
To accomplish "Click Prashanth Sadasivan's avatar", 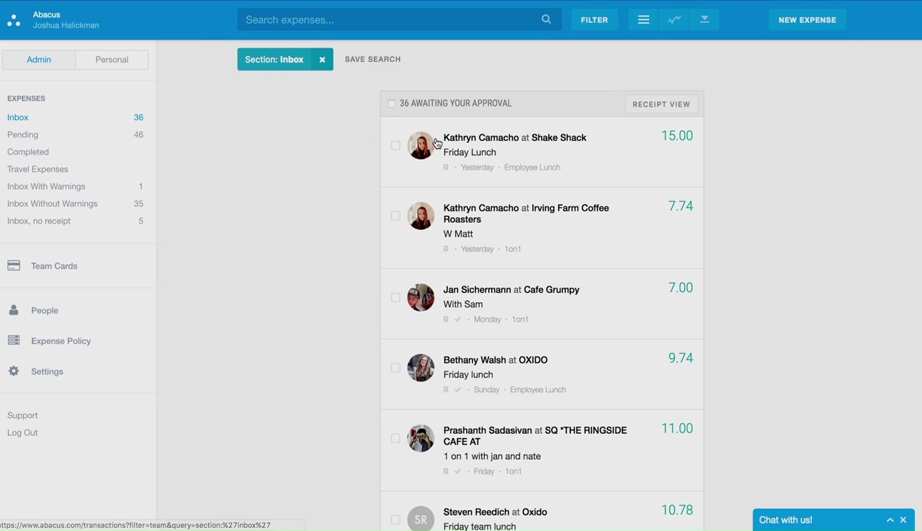I will (421, 438).
